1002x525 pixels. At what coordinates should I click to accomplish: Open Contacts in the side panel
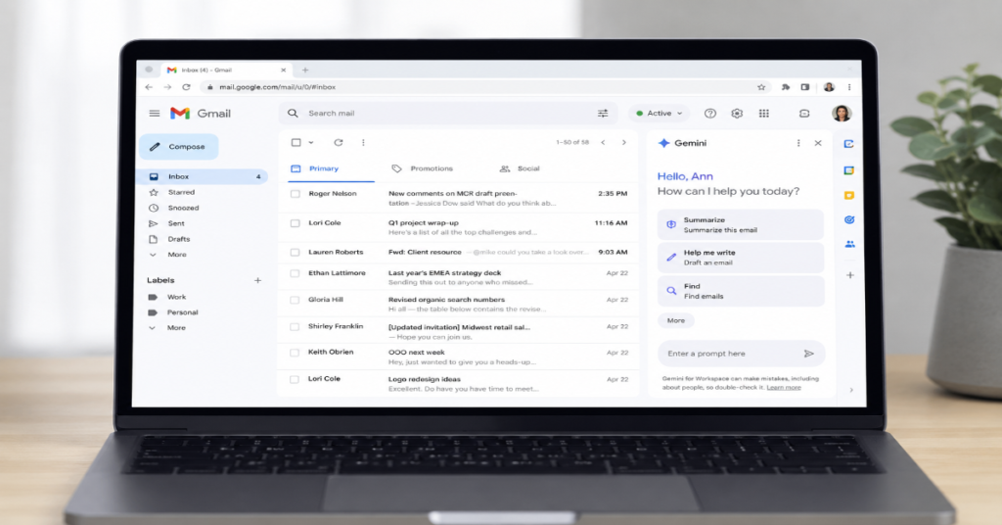pyautogui.click(x=849, y=244)
